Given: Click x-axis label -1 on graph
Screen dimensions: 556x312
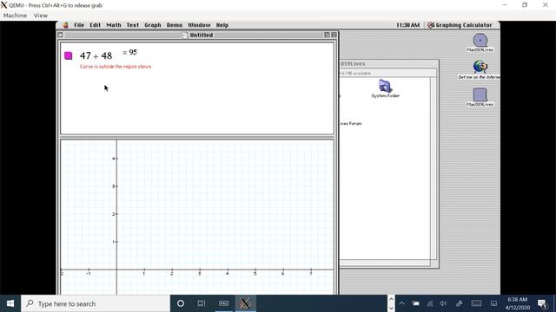Looking at the screenshot, I should [89, 274].
